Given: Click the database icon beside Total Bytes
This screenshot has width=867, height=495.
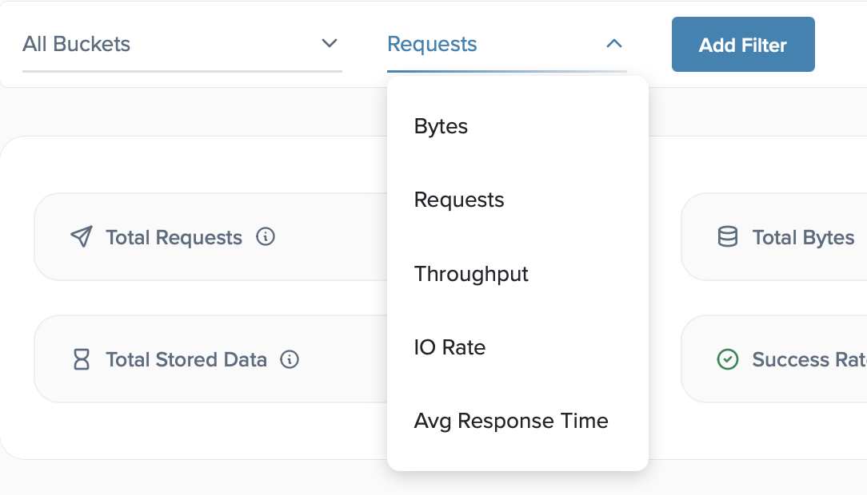Looking at the screenshot, I should [x=727, y=237].
